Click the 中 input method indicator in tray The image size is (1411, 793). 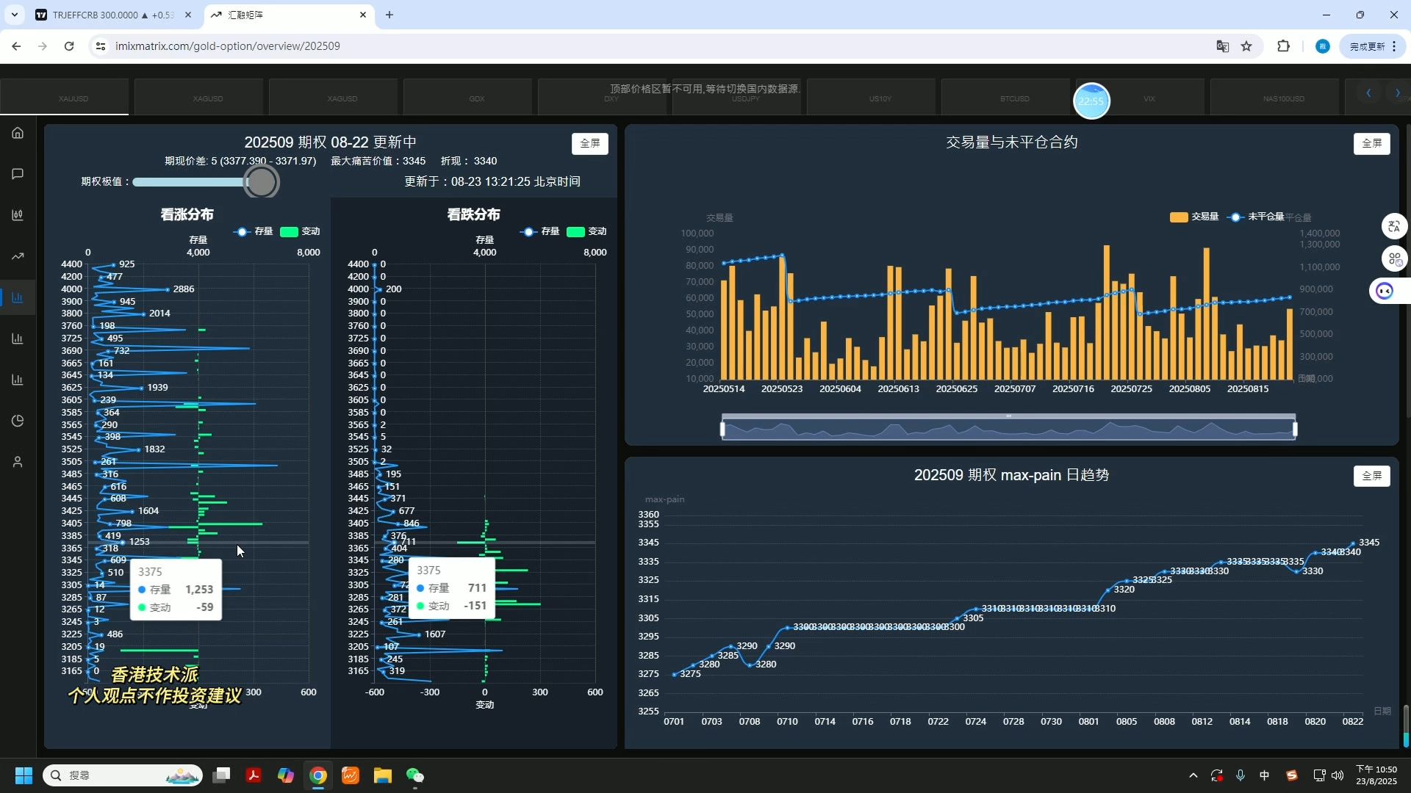1264,775
